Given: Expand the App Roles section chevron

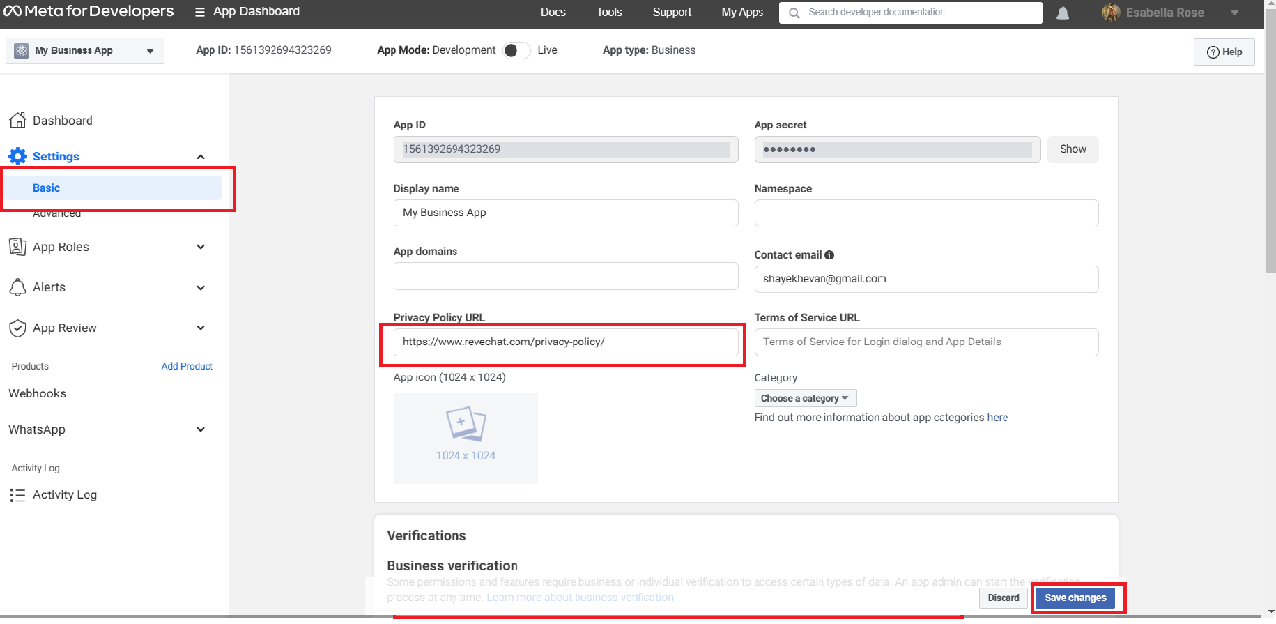Looking at the screenshot, I should click(201, 247).
